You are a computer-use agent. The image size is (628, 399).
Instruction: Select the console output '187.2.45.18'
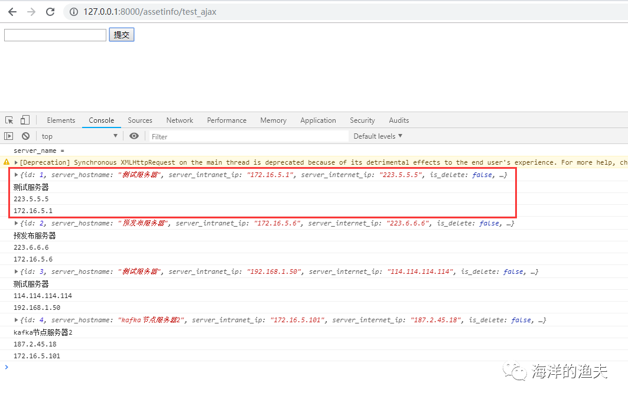[35, 344]
